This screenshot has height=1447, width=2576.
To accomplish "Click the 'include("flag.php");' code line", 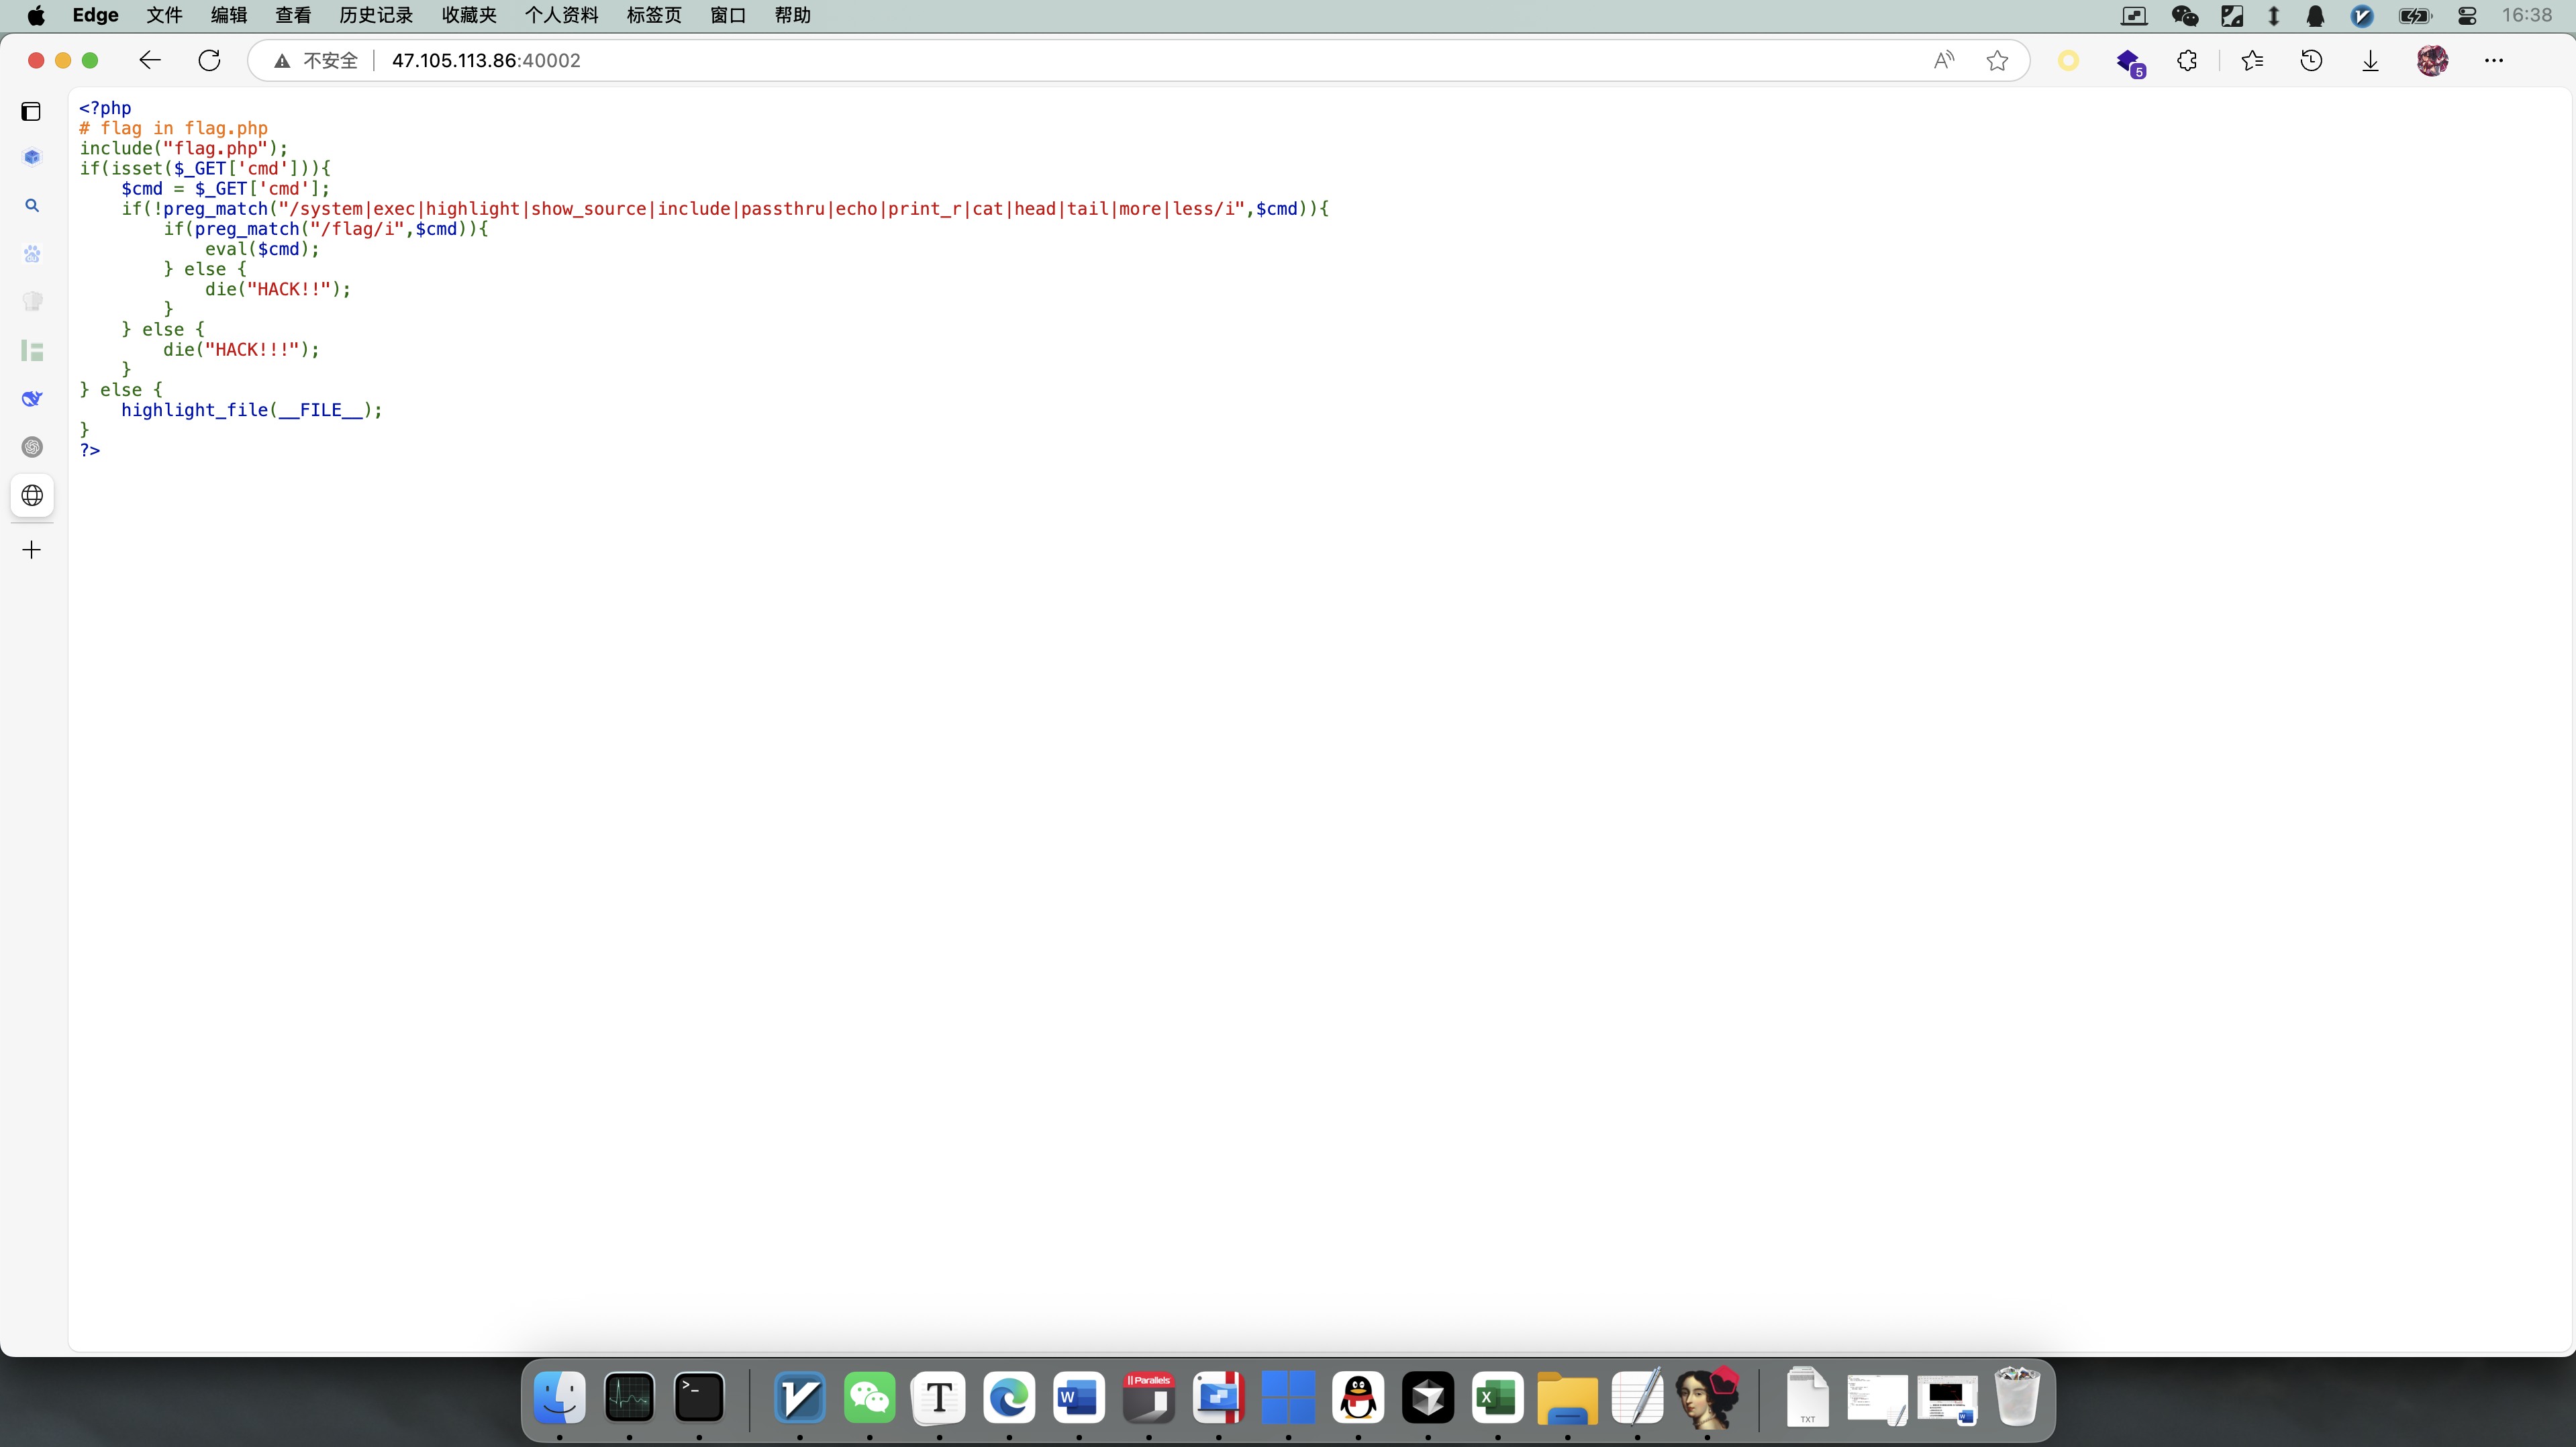I will click(x=184, y=148).
